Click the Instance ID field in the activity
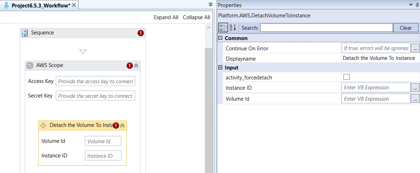This screenshot has width=420, height=173. tap(103, 156)
